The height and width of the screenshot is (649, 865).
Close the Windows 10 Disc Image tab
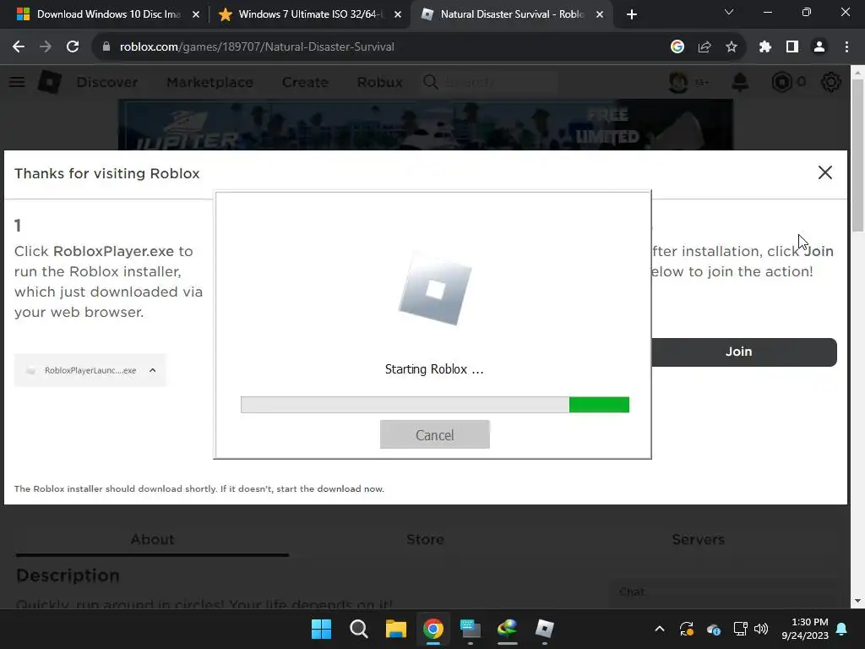pos(196,15)
